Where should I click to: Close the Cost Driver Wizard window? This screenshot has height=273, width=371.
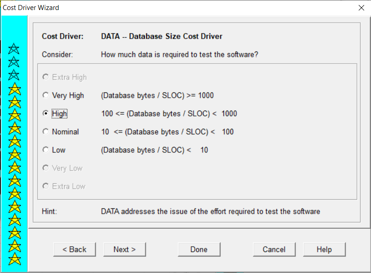[x=361, y=8]
